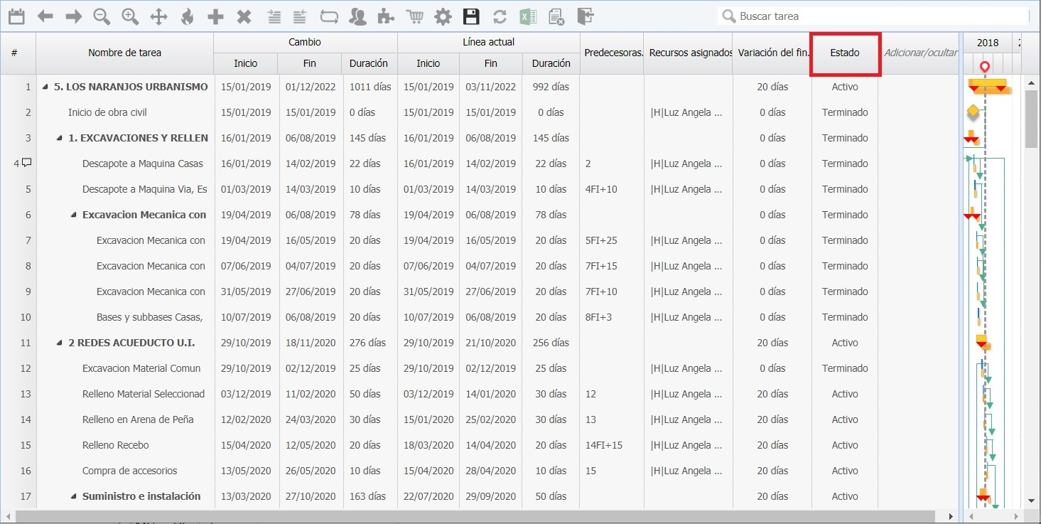
Task: Exit with the door arrow icon
Action: pyautogui.click(x=586, y=16)
